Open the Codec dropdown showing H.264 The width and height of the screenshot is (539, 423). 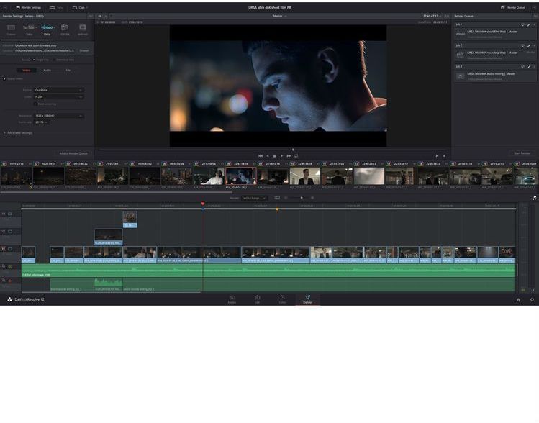(59, 97)
